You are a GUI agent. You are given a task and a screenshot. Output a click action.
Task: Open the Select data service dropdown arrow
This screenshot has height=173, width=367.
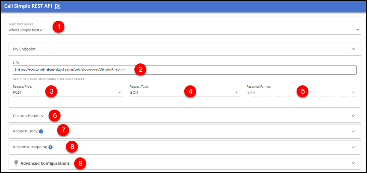tap(357, 30)
